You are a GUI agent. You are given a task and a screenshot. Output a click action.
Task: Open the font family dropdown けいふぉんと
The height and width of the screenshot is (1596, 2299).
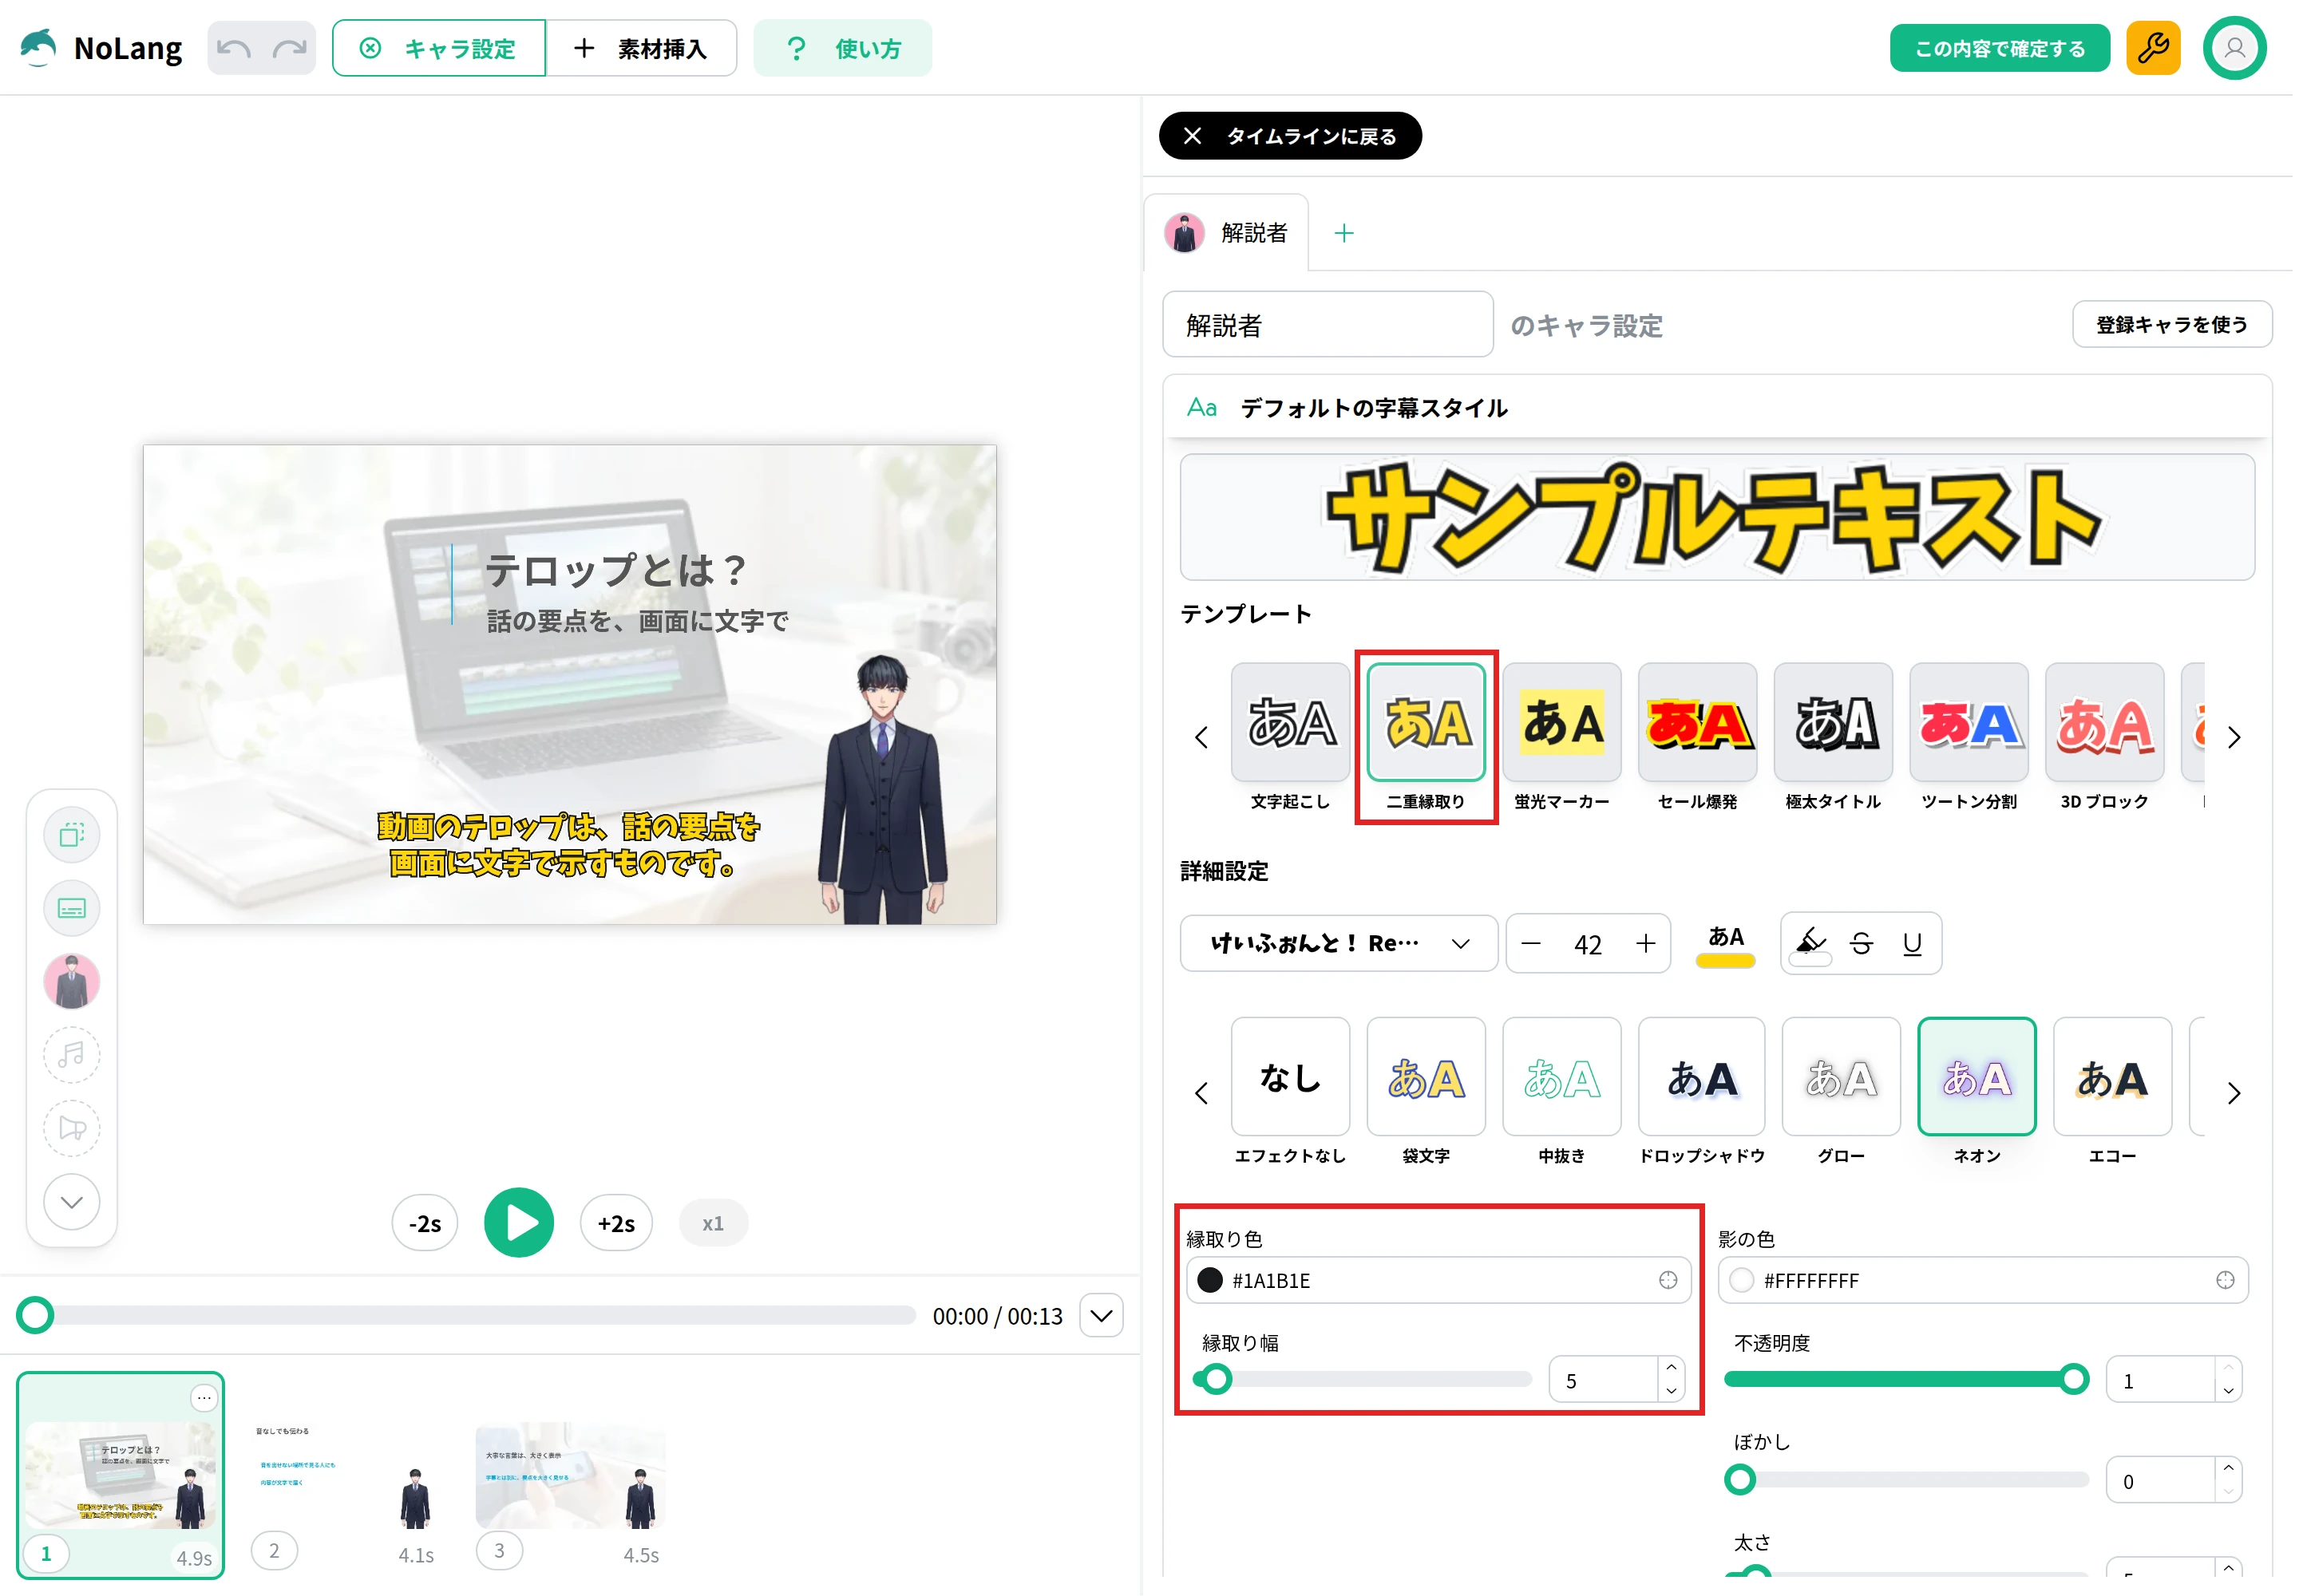pos(1338,942)
